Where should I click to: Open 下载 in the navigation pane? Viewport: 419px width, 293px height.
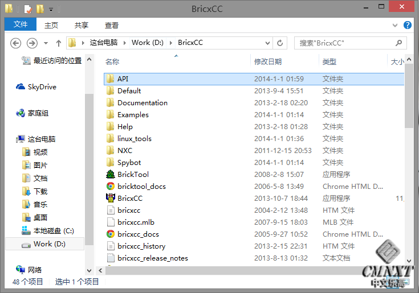40,191
